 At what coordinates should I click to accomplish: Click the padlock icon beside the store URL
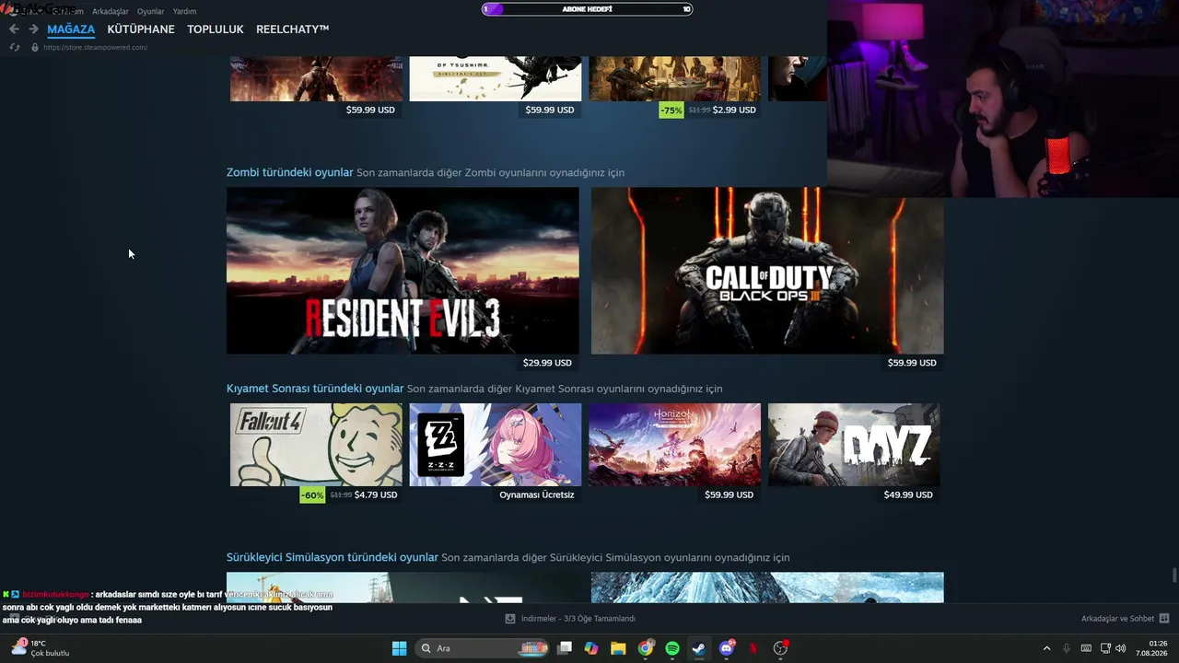coord(35,47)
